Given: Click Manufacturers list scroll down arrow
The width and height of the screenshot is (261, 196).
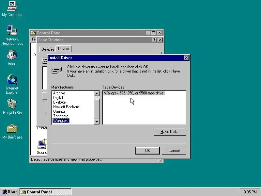Looking at the screenshot, I should click(97, 122).
